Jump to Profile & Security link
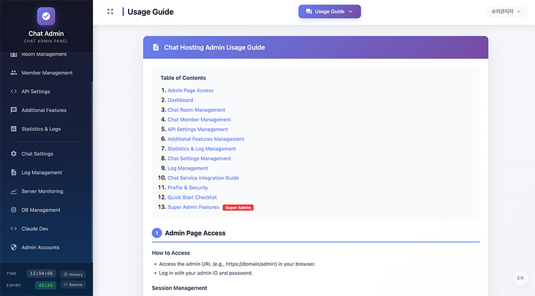This screenshot has width=535, height=296. point(188,188)
